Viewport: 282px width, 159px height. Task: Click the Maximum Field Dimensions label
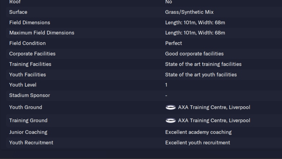click(x=42, y=33)
